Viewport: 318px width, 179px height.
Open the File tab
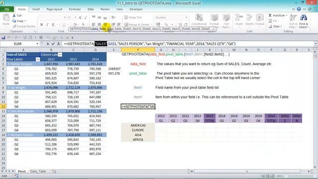tap(7, 9)
